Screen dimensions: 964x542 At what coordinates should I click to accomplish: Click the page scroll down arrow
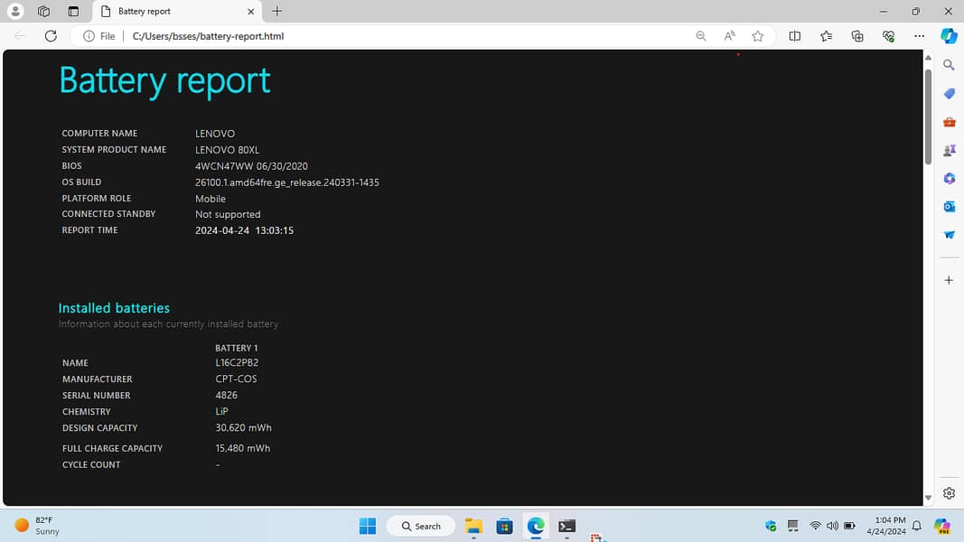pos(928,498)
